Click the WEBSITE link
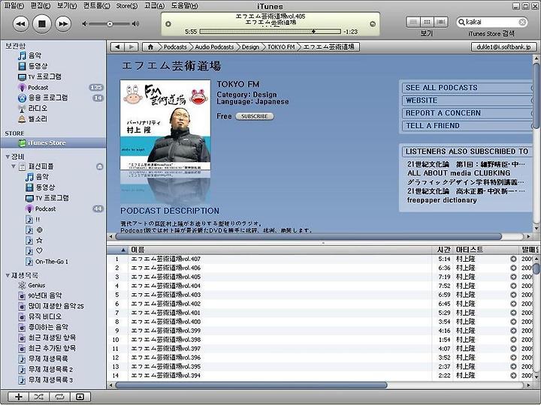Image resolution: width=541 pixels, height=405 pixels. (x=422, y=100)
